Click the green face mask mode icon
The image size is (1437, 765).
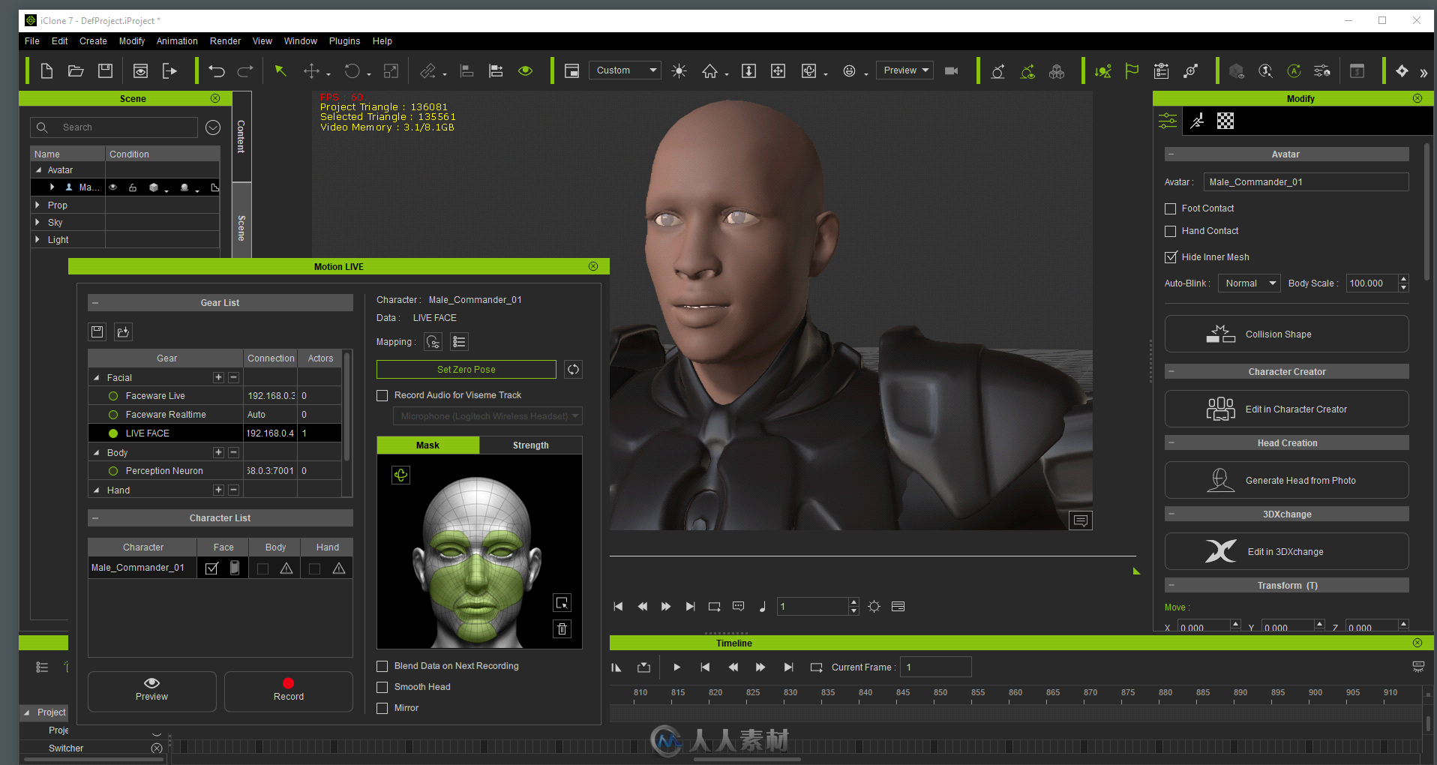tap(401, 475)
